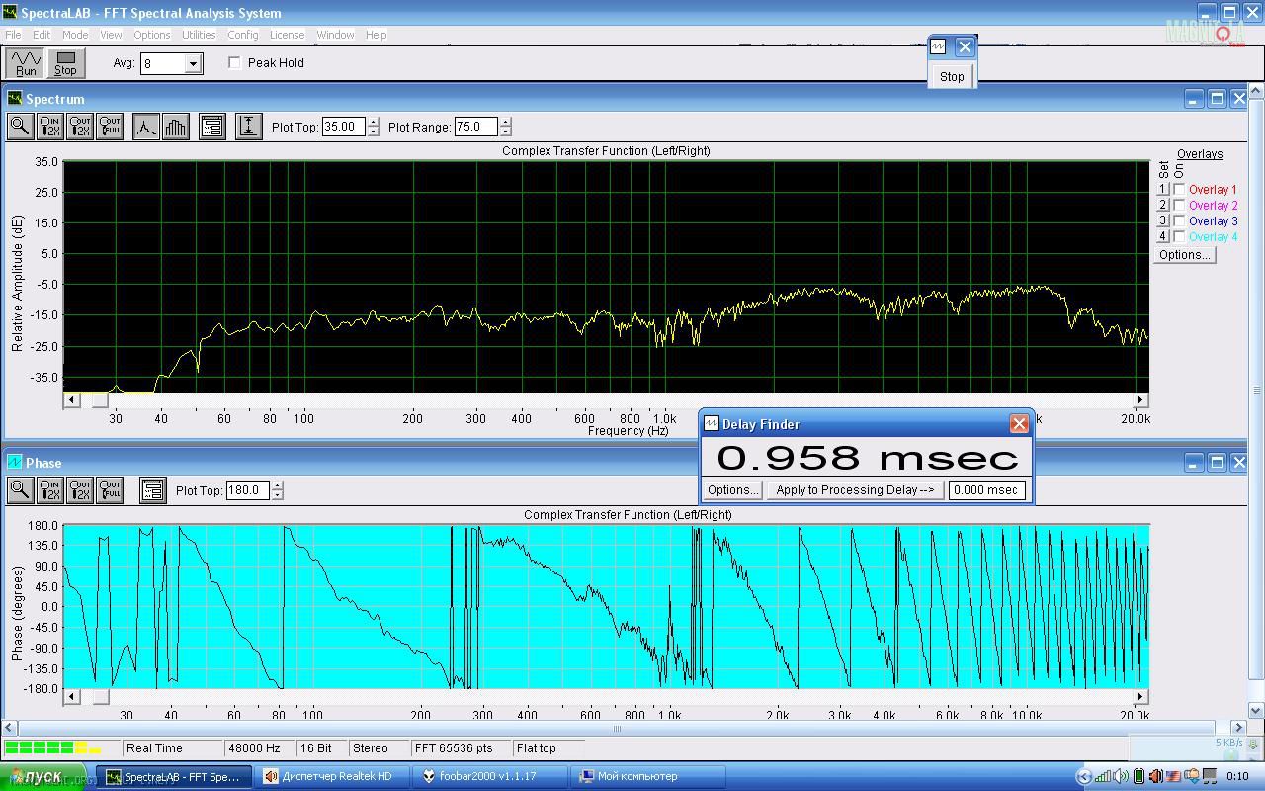Viewport: 1265px width, 791px height.
Task: Click overlay Set button 1
Action: tap(1162, 189)
